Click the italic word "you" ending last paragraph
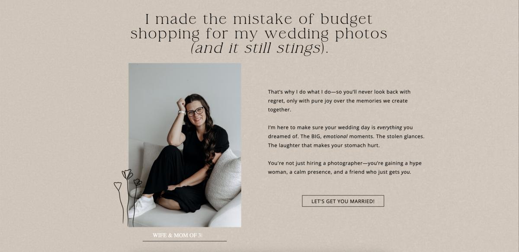The width and height of the screenshot is (519, 252). pyautogui.click(x=405, y=172)
